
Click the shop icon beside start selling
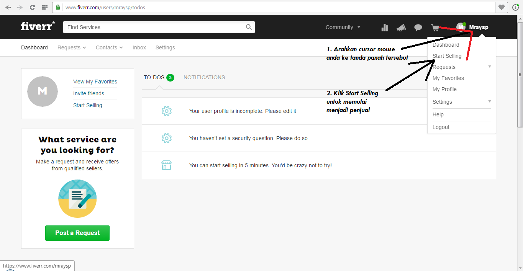click(166, 165)
